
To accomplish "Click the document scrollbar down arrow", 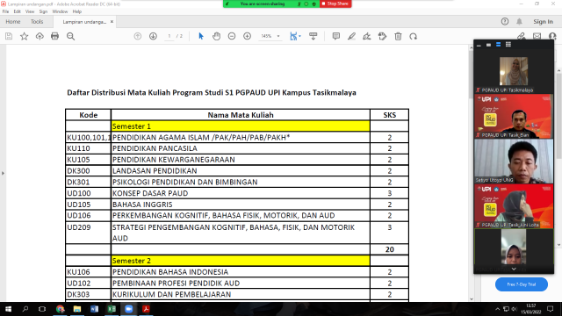I will [x=472, y=298].
